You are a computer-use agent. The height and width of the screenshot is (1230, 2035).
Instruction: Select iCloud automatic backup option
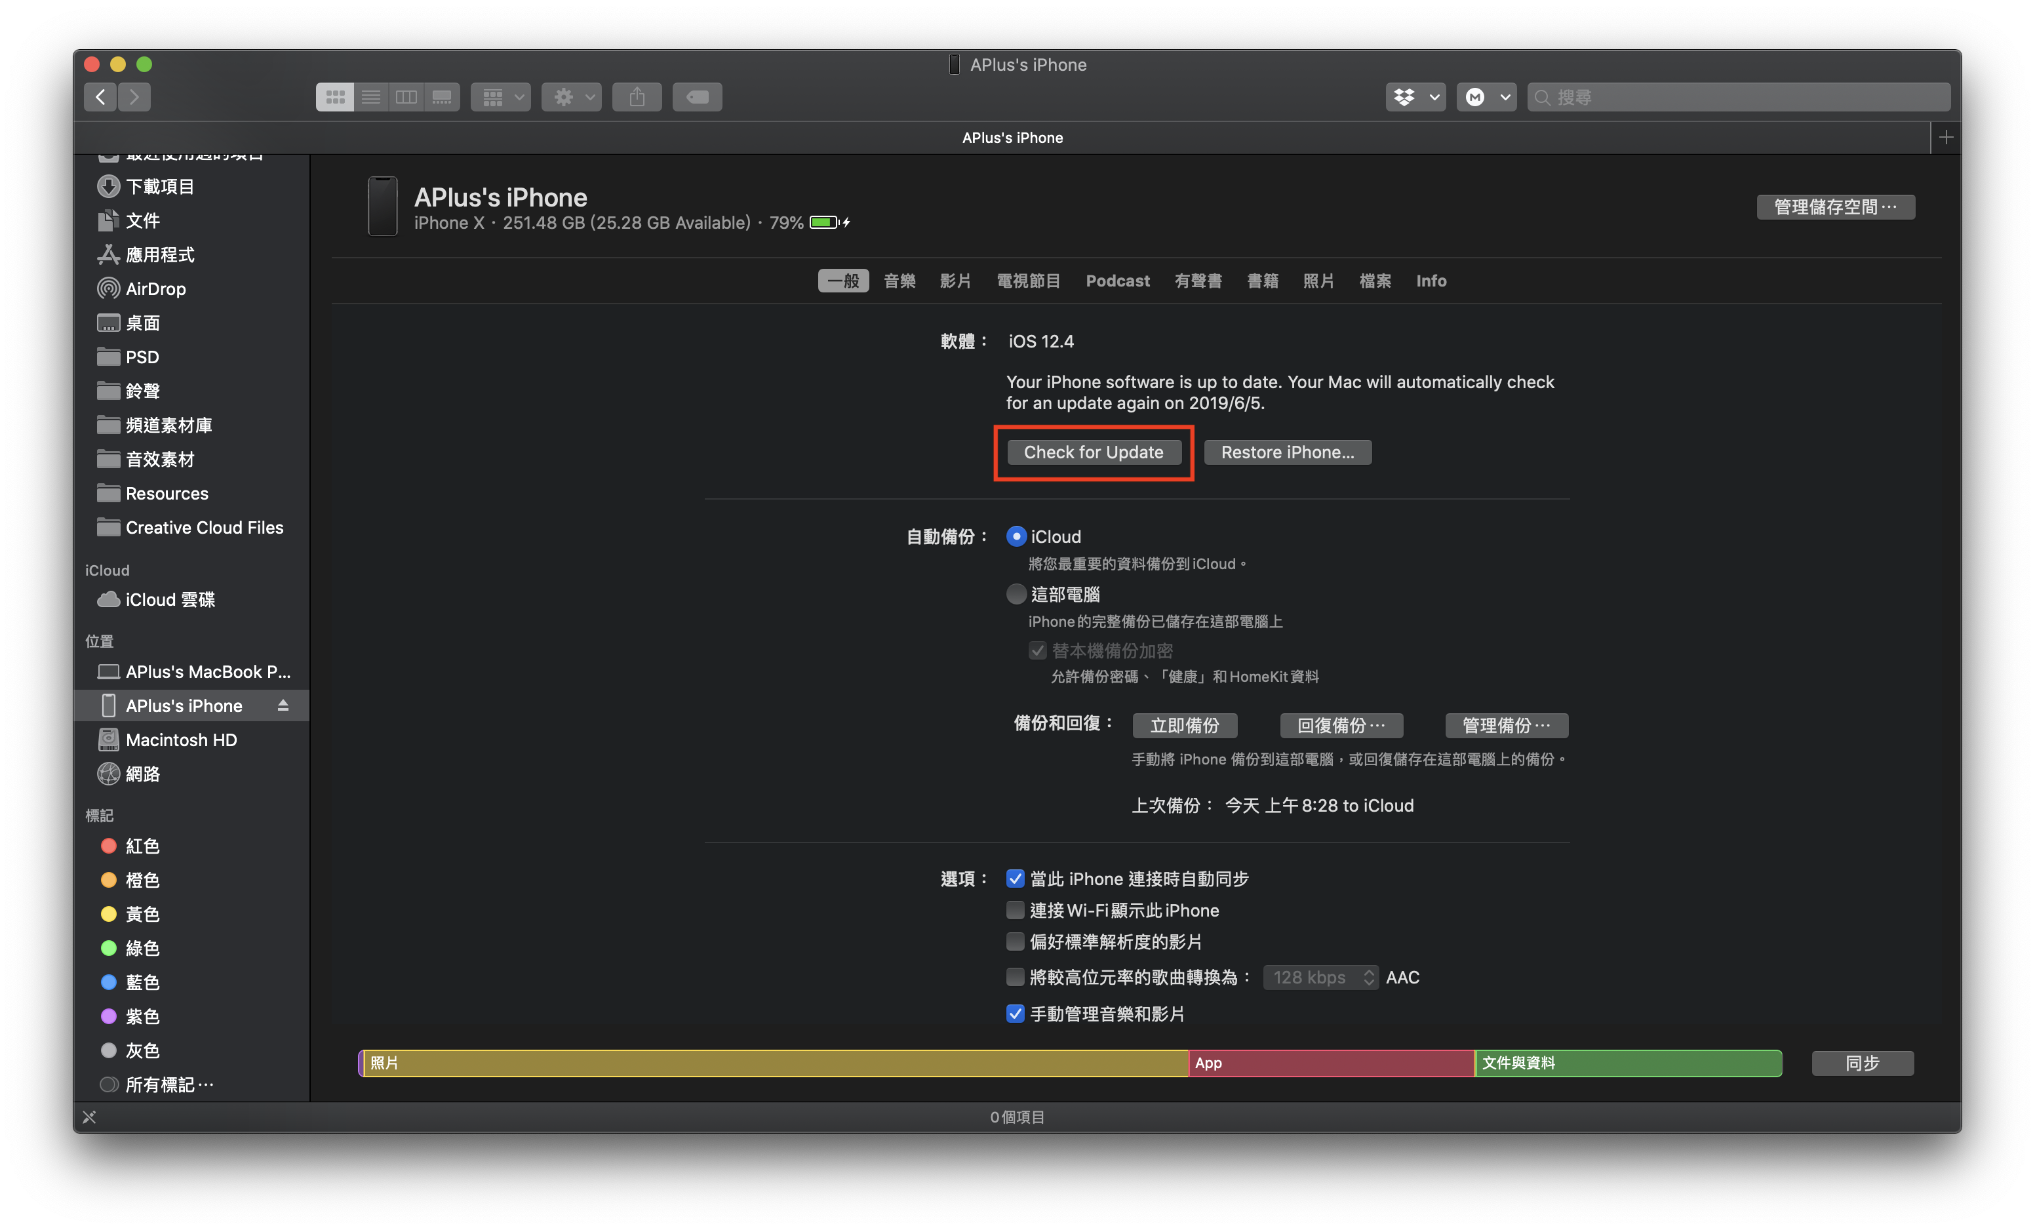(x=1016, y=536)
